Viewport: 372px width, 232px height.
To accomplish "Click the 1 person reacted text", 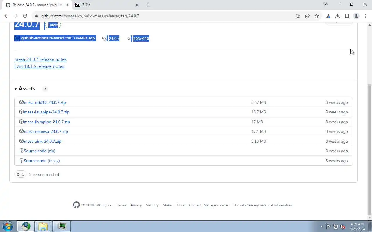I will tap(44, 175).
